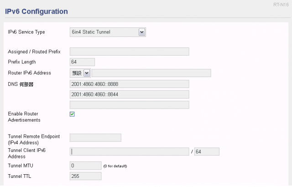Click the first DNS server field 8888

point(130,84)
